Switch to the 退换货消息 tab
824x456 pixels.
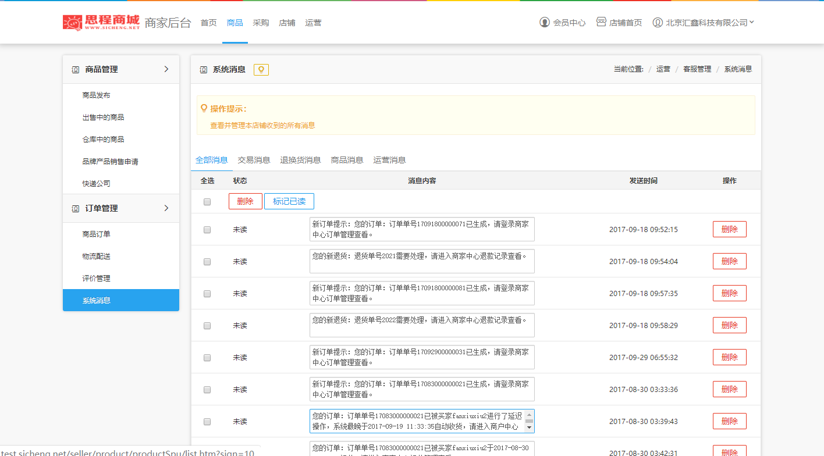(x=300, y=160)
